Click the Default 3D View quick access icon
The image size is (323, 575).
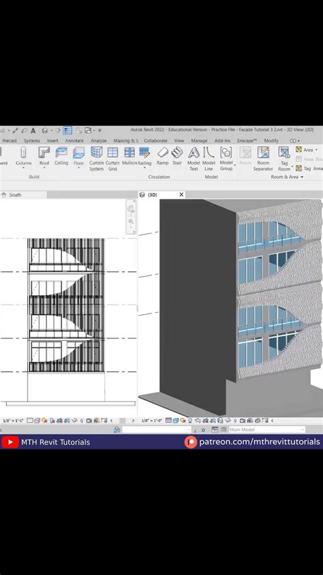(x=44, y=130)
